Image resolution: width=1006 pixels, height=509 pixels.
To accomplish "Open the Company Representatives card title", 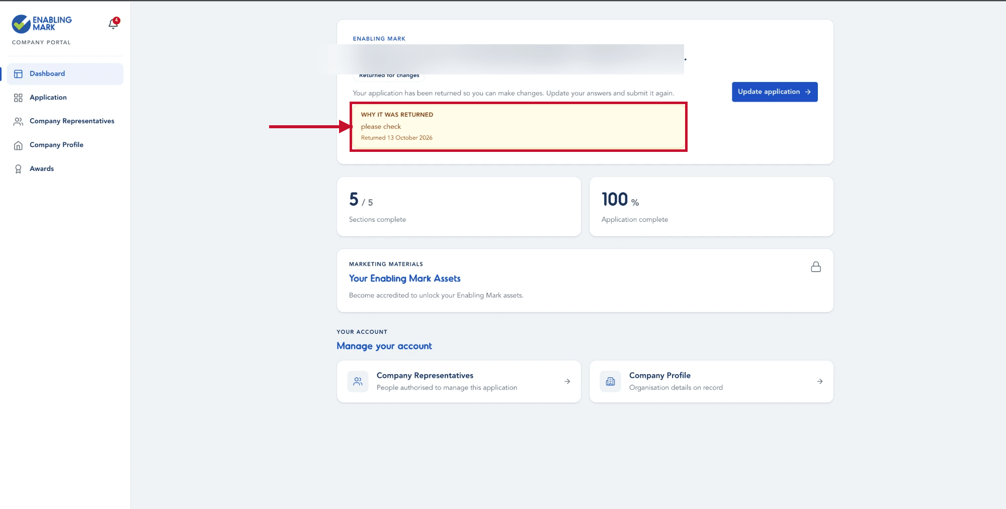I will (425, 375).
